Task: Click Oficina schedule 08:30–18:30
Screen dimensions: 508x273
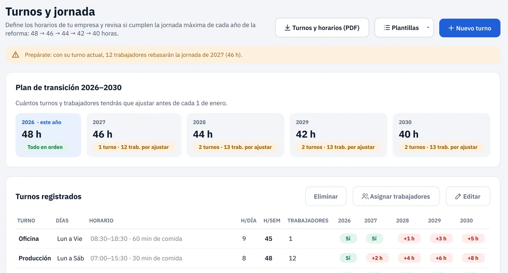Action: (x=136, y=239)
